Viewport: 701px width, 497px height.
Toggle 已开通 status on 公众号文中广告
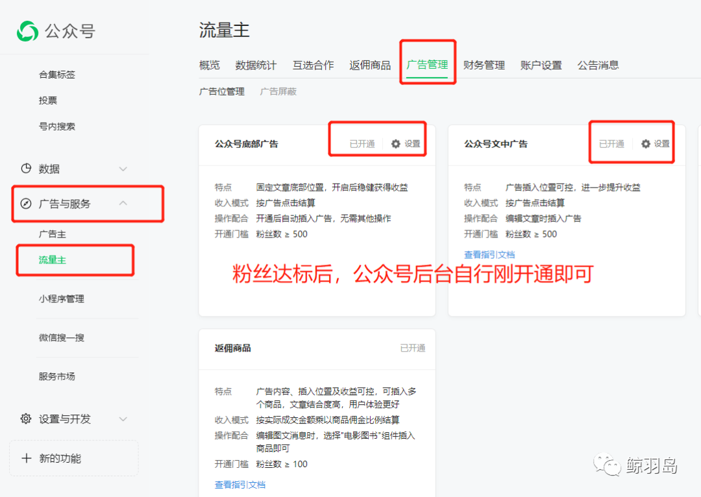coord(611,144)
